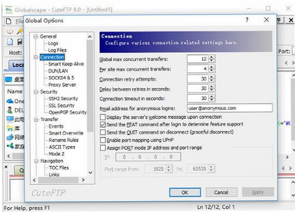
Task: Click the Connection retry attempts field
Action: pos(198,79)
